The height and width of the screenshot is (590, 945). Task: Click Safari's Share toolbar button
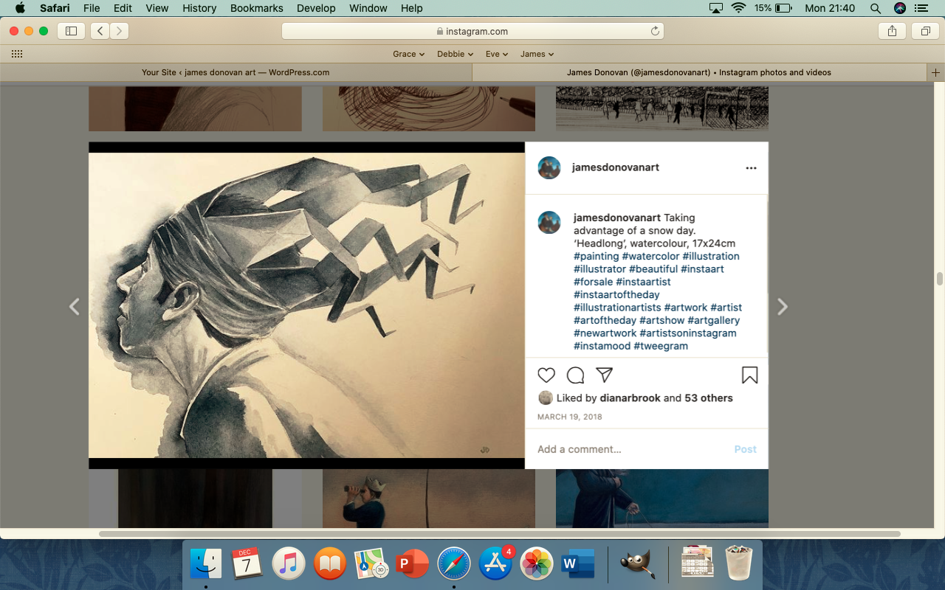pyautogui.click(x=892, y=31)
